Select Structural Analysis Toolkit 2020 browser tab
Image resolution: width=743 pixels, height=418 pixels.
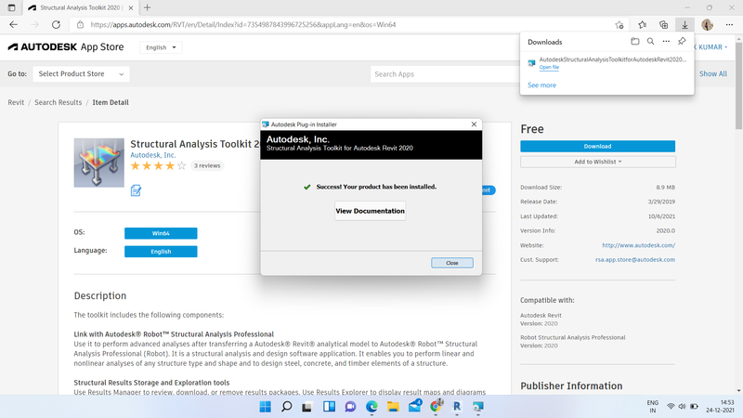coord(81,7)
